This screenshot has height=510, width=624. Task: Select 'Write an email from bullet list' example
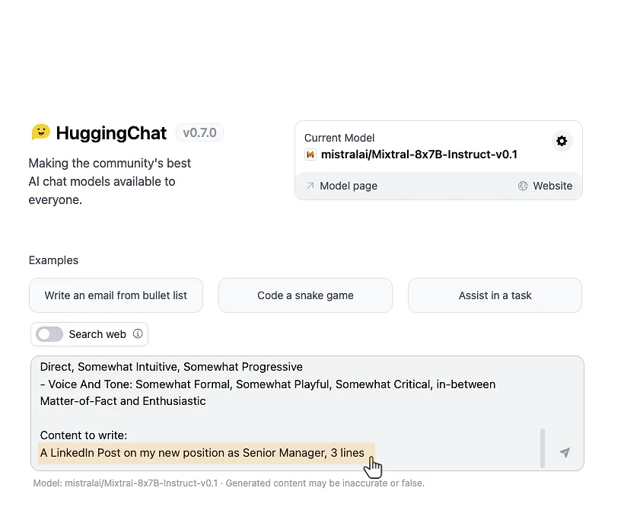pos(116,295)
